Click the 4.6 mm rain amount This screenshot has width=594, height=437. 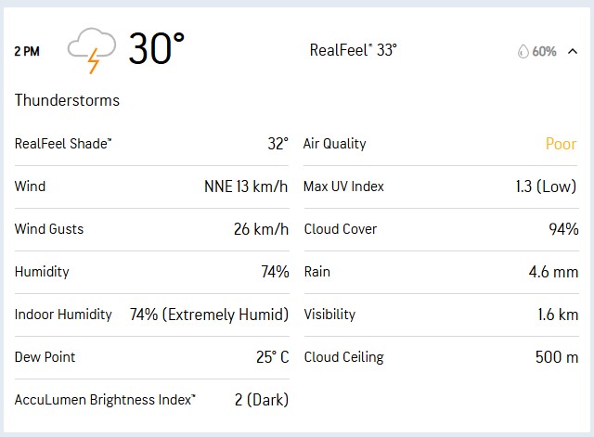(553, 272)
